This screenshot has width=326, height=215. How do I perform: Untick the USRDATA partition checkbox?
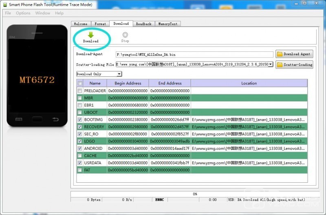[x=80, y=163]
